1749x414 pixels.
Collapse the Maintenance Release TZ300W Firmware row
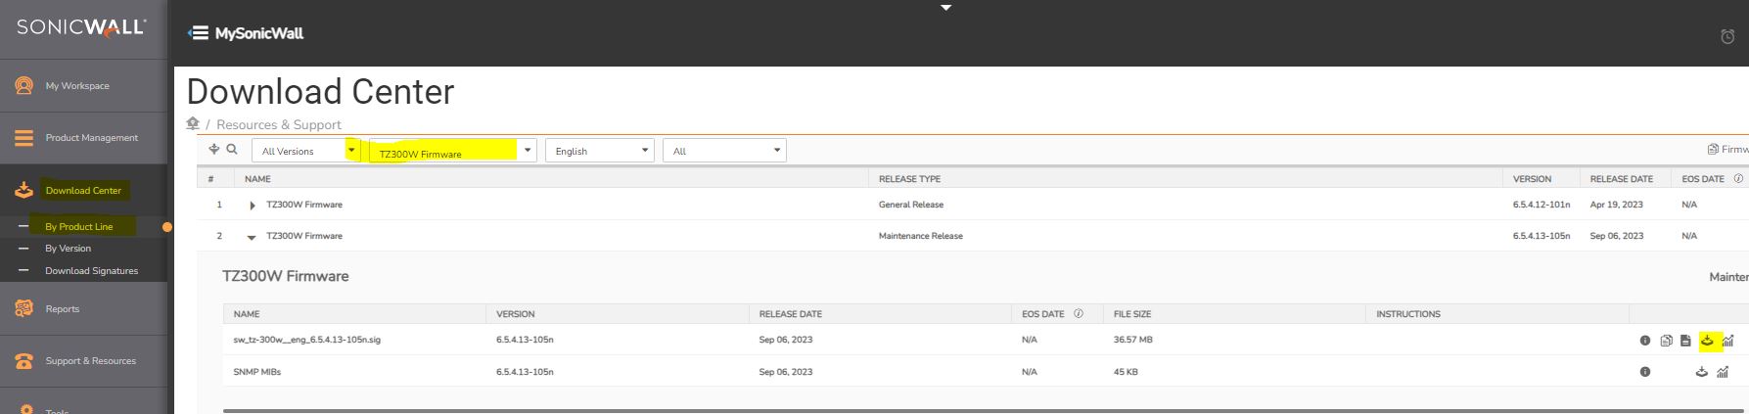coord(252,237)
